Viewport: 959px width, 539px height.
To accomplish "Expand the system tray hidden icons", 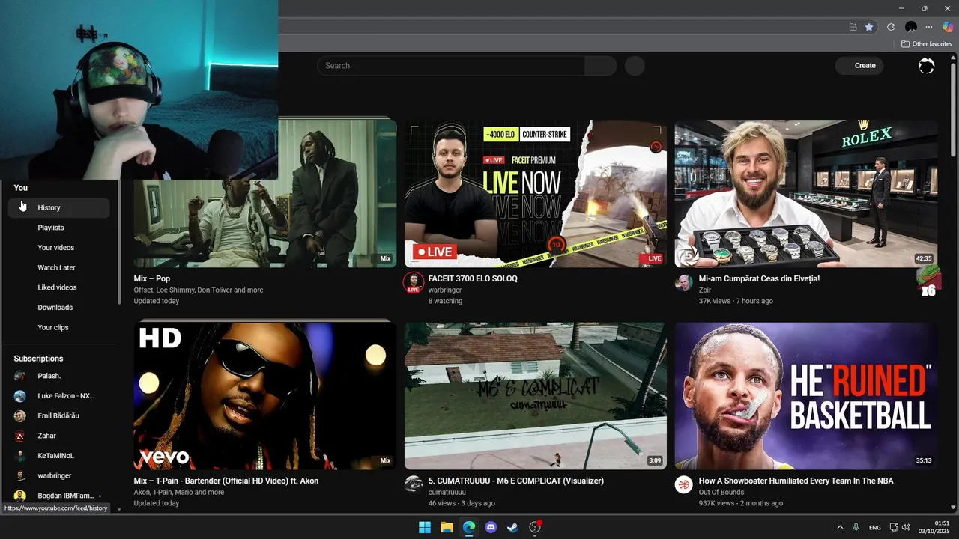I will tap(840, 527).
